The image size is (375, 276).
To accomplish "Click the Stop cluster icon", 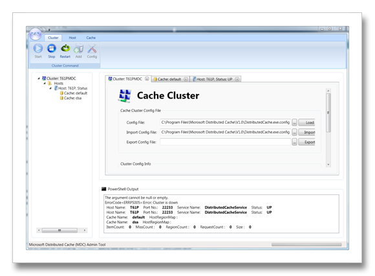I will coord(52,49).
